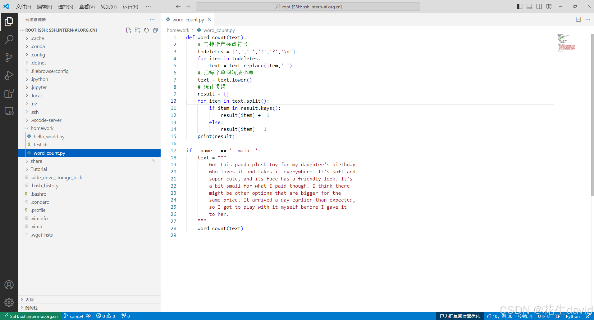
Task: Open the 编辑(E) menu
Action: [x=44, y=7]
